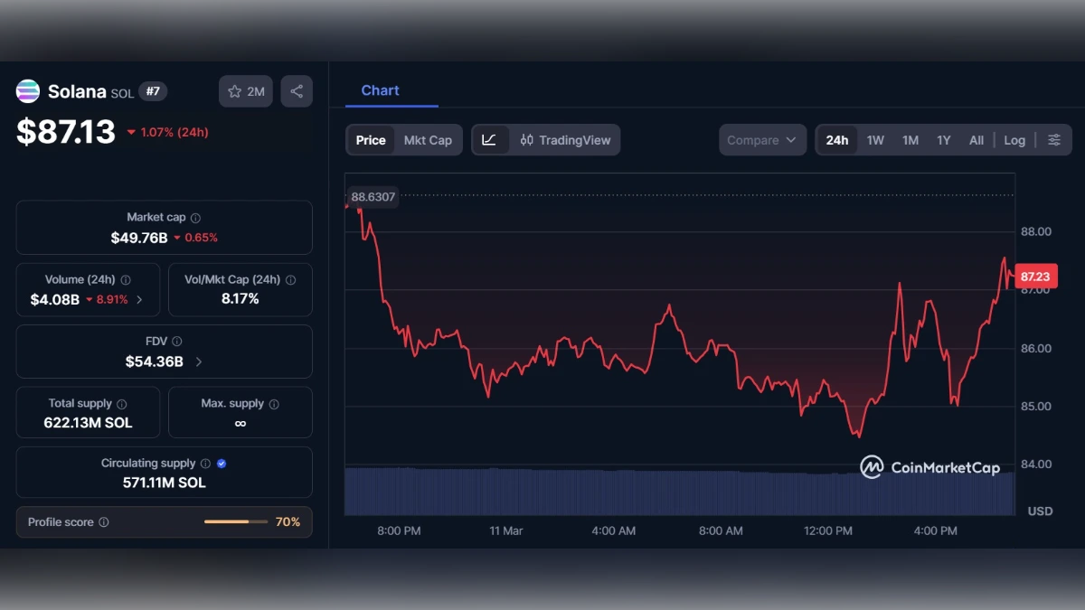
Task: Toggle Log scale on the chart
Action: click(x=1014, y=140)
